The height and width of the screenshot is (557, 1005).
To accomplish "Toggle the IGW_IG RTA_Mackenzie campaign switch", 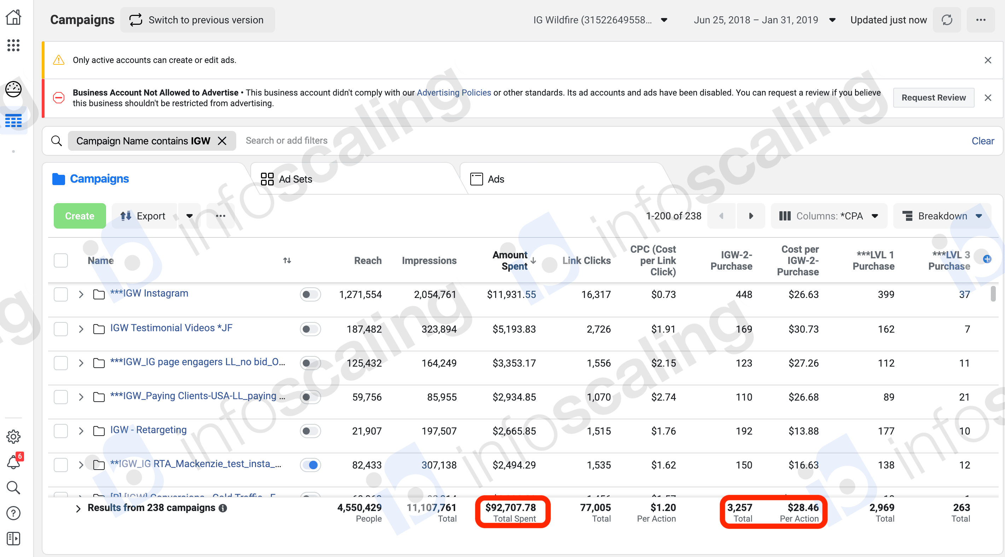I will pyautogui.click(x=310, y=465).
